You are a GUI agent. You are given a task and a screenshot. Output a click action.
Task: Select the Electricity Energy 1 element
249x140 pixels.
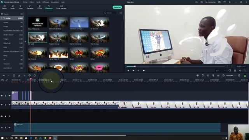point(58,23)
